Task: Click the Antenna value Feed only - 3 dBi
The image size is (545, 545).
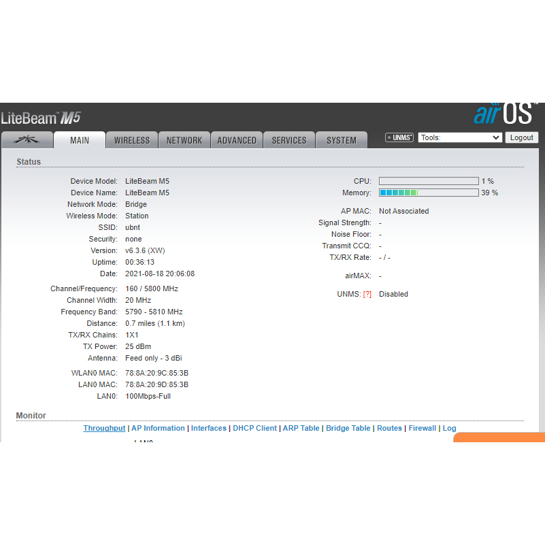Action: tap(154, 358)
